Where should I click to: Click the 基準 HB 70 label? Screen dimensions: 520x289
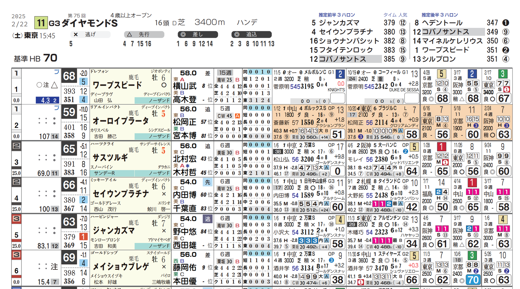[x=36, y=58]
